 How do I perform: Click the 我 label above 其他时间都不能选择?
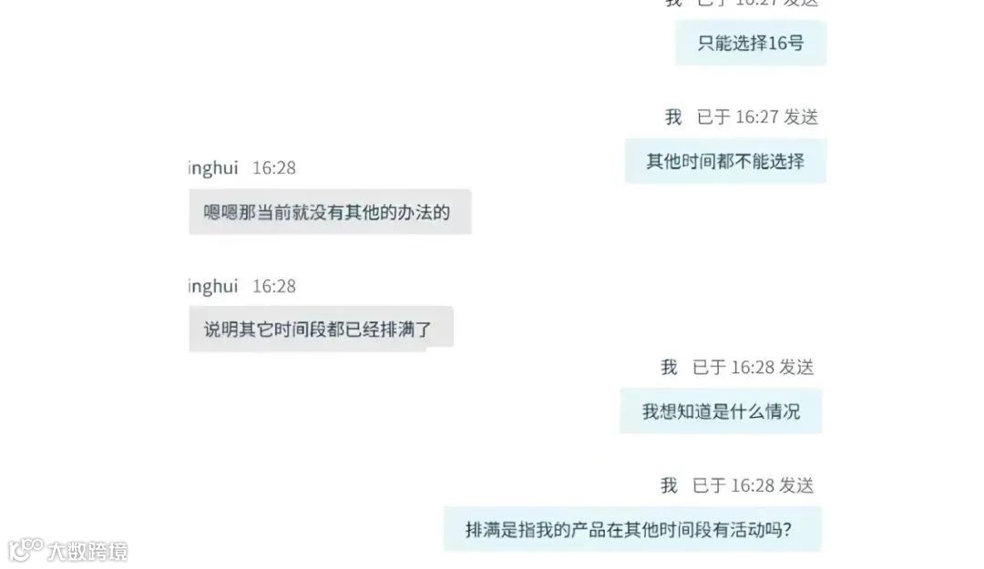coord(673,117)
